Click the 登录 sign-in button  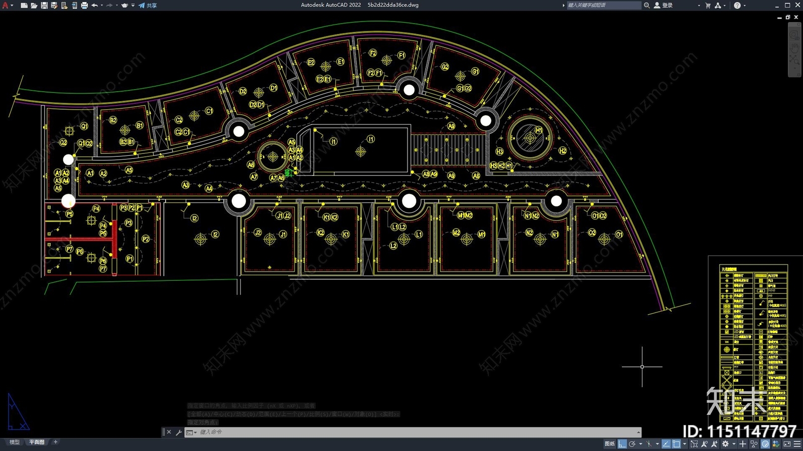pos(663,5)
